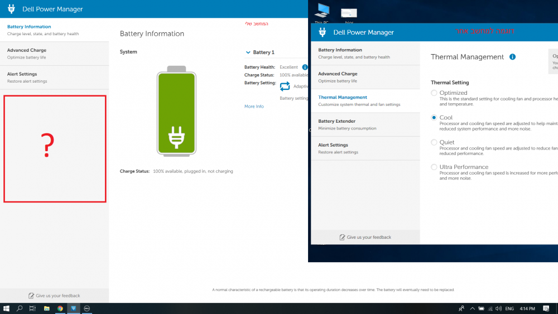Viewport: 558px width, 314px height.
Task: Click the blue shield app on the taskbar
Action: pos(73,308)
